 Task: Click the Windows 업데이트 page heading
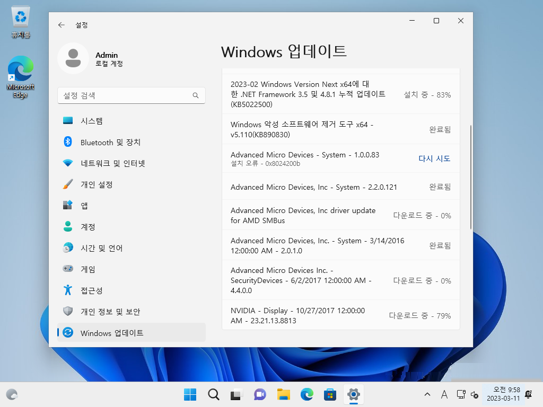pos(284,51)
